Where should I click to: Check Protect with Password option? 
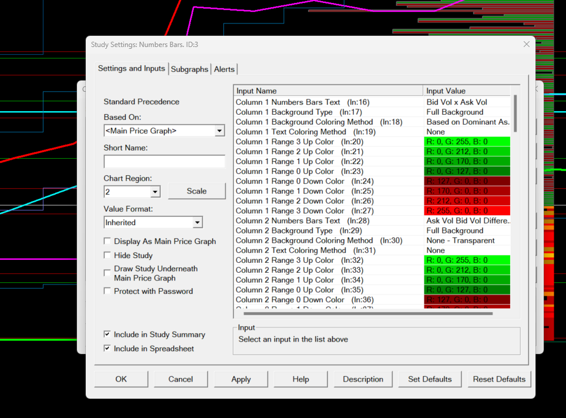point(107,291)
